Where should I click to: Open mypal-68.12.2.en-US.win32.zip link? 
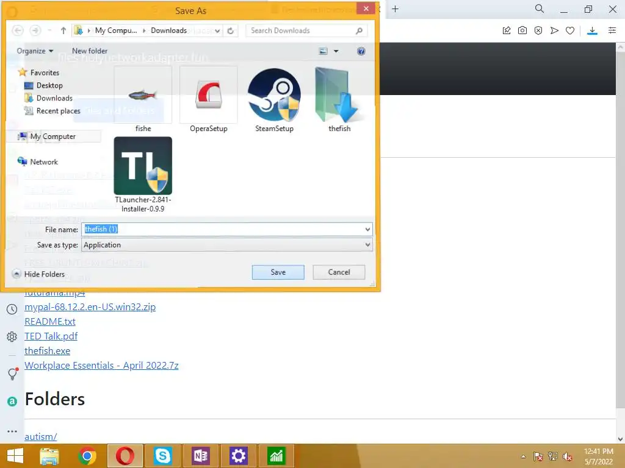[90, 307]
